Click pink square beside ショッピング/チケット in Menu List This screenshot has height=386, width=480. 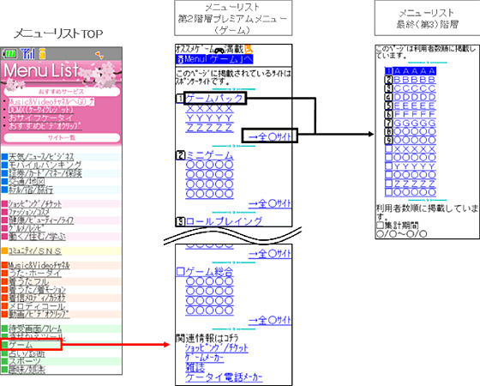(4, 204)
